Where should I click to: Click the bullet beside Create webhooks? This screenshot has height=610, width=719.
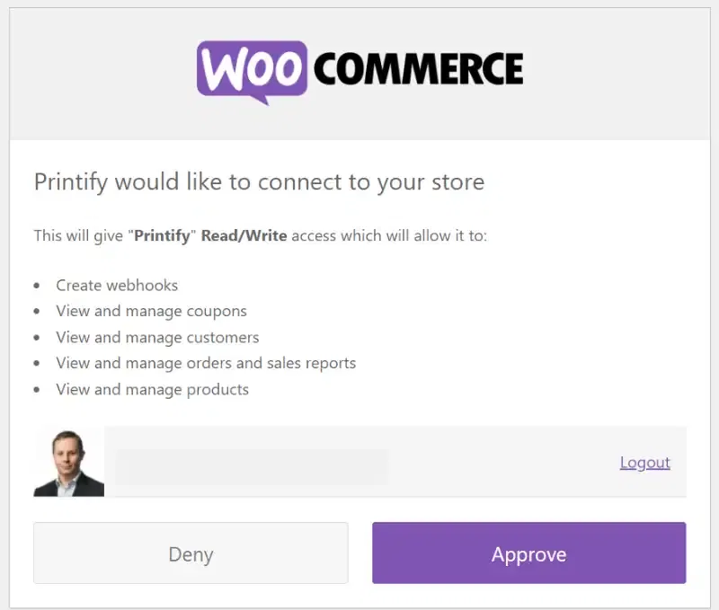(x=38, y=285)
